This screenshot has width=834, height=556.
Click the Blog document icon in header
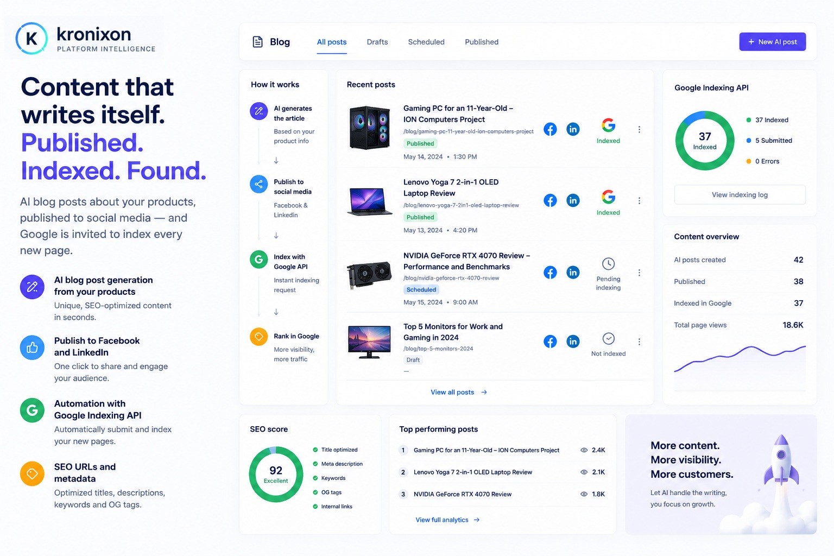coord(258,42)
